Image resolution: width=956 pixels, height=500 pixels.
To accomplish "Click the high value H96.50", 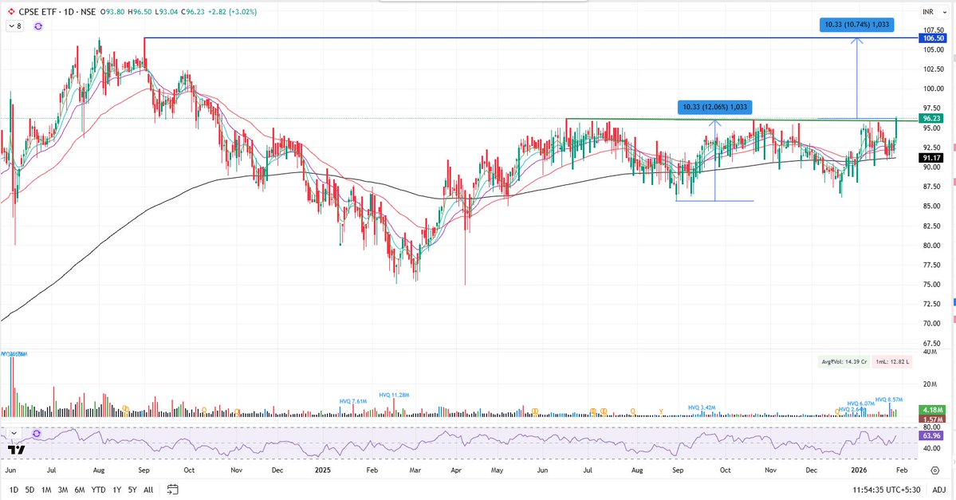I will coord(140,12).
